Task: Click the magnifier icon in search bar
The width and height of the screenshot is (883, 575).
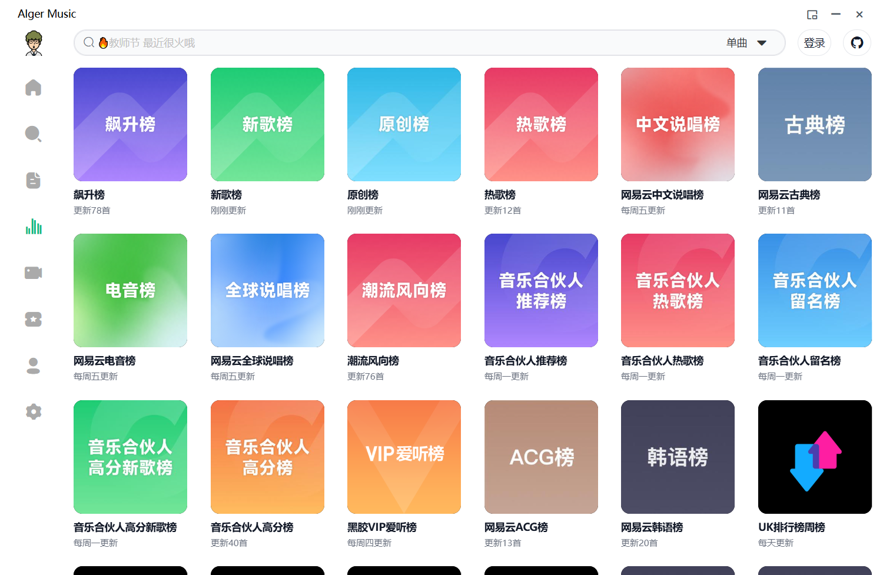Action: coord(89,42)
